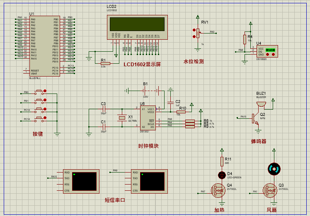
Task: Select resistor R10
Action: click(x=181, y=112)
